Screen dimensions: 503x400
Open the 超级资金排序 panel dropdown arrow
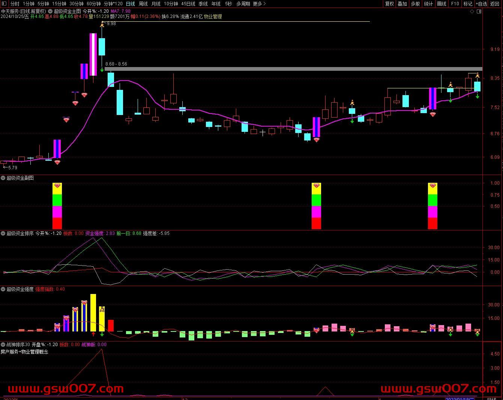point(3,233)
